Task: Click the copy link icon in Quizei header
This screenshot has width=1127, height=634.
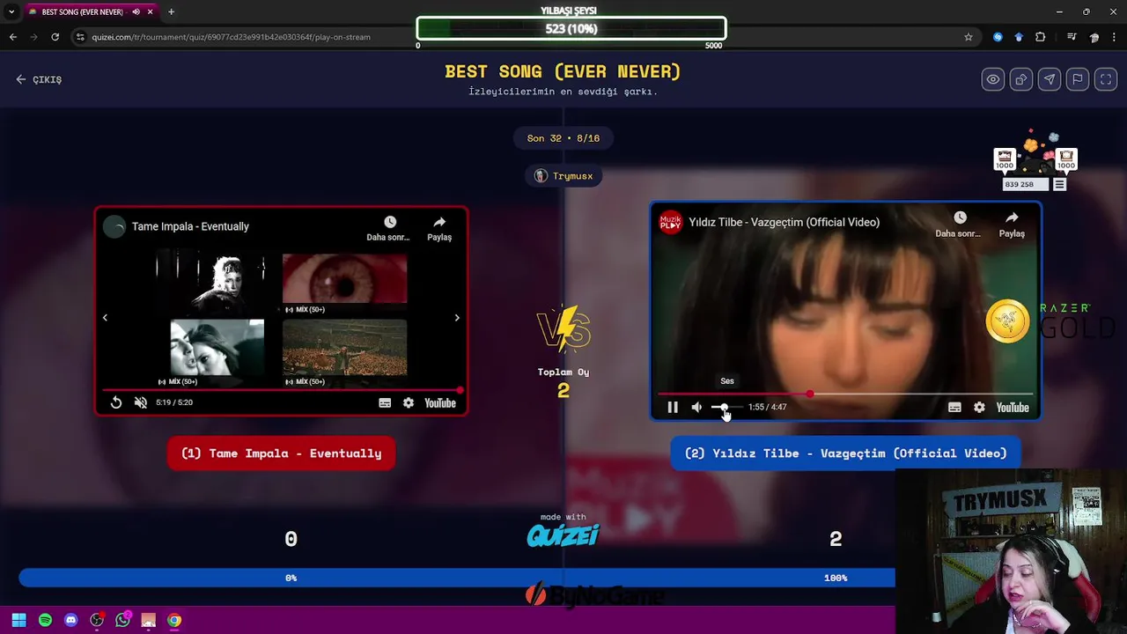Action: tap(1020, 79)
